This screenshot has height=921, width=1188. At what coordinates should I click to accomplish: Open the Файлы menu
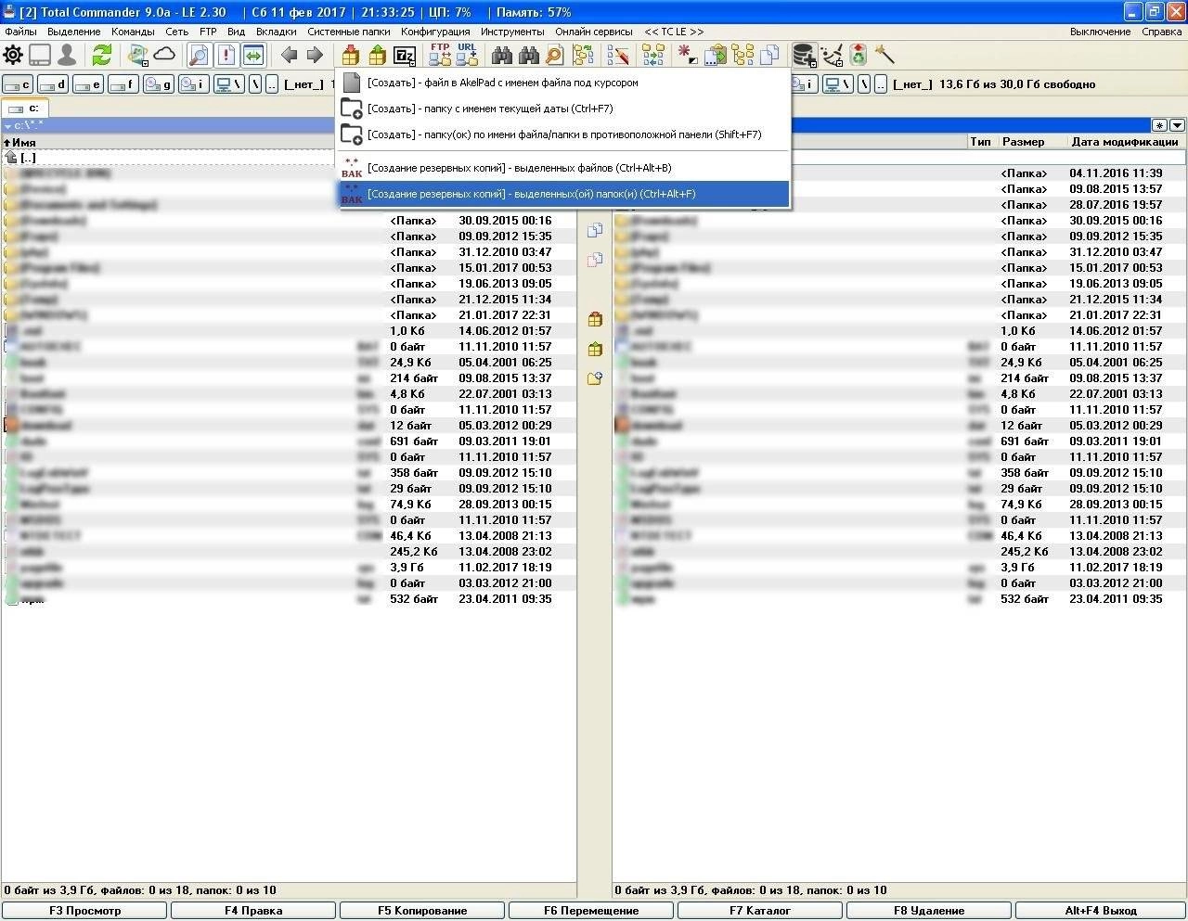click(x=21, y=32)
